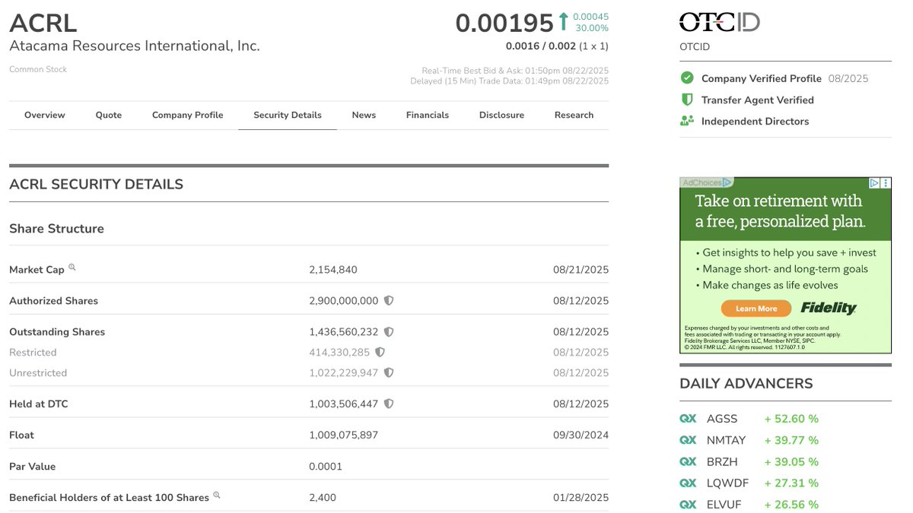
Task: Click the Share Structure heading
Action: click(x=56, y=229)
